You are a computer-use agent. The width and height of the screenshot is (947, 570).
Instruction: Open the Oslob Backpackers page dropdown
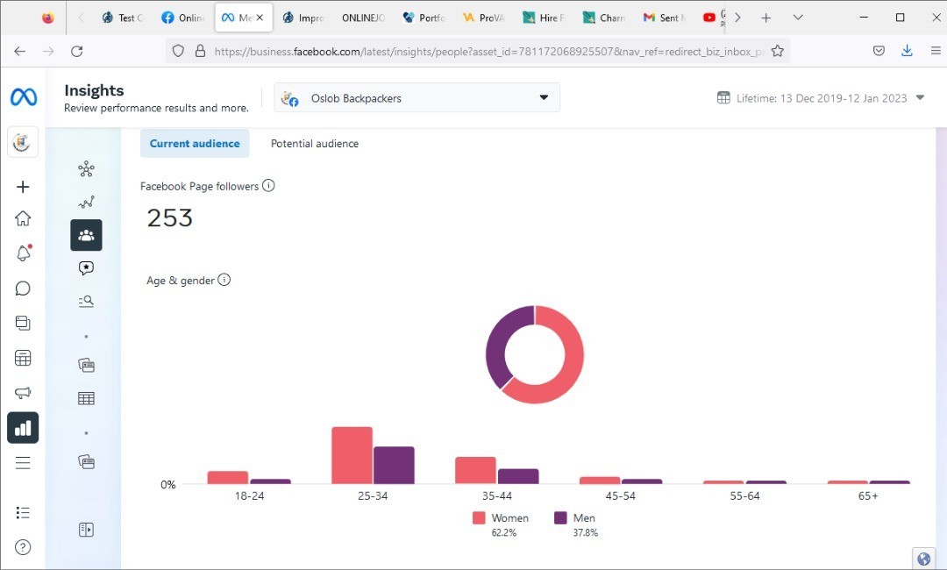[x=417, y=98]
